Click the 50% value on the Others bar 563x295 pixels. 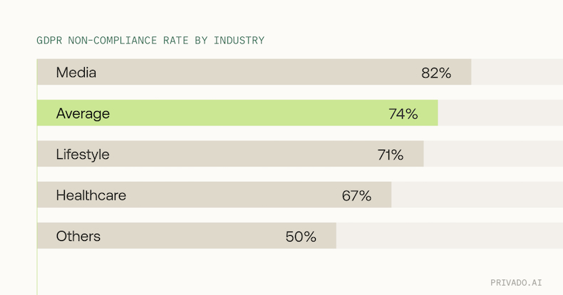301,236
